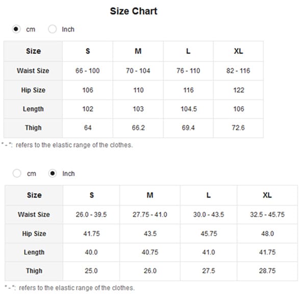Select the Inch radio button in the lower chart
306x306 pixels.
click(52, 173)
